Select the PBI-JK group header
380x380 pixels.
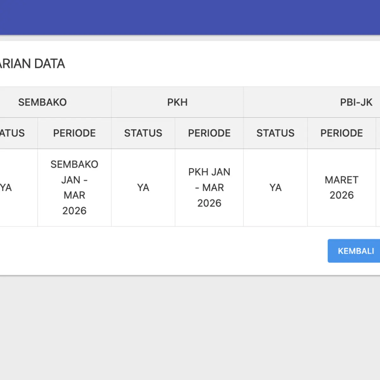(312, 102)
